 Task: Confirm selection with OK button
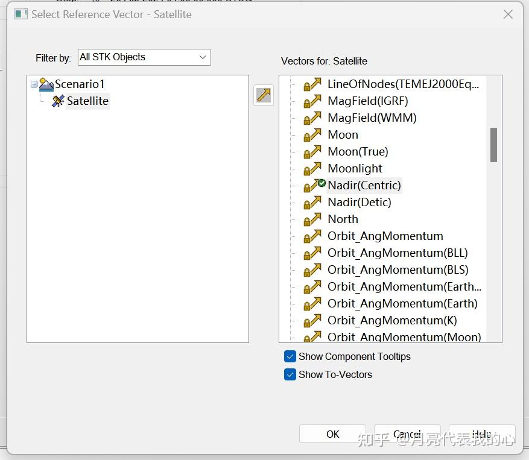332,434
